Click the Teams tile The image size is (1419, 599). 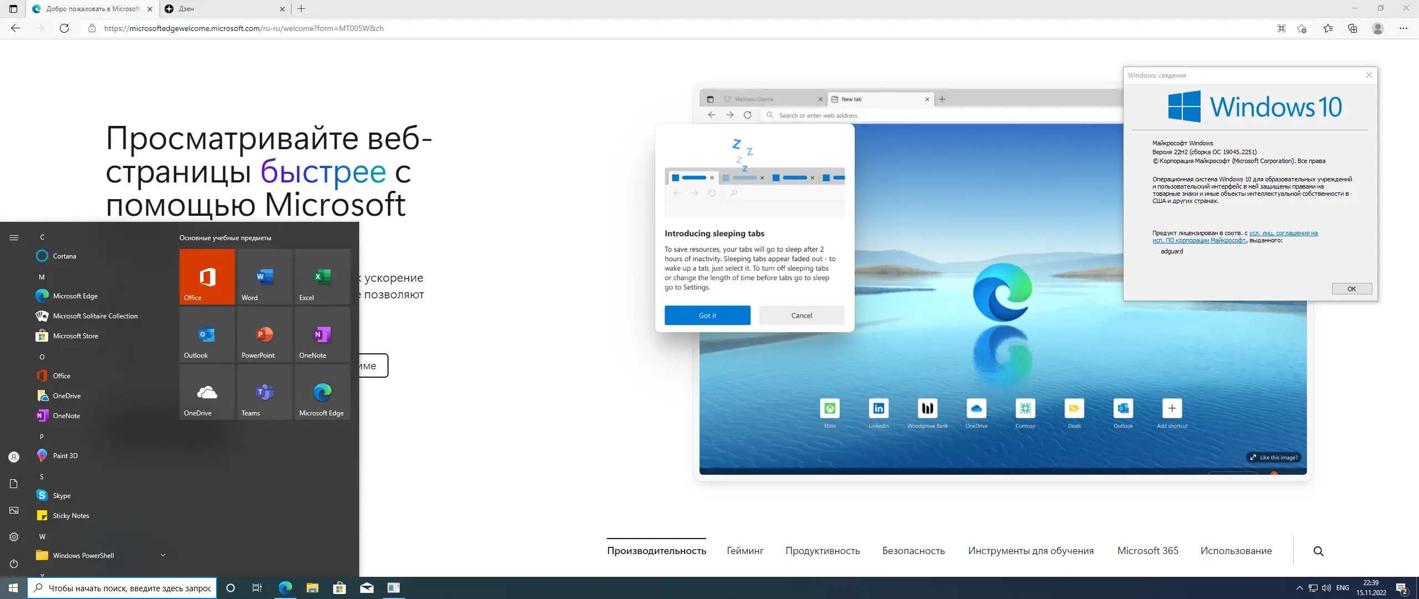tap(264, 392)
